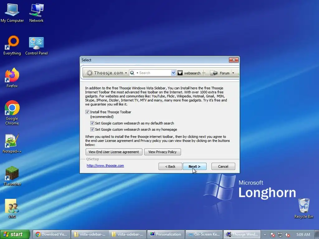The image size is (319, 239).
Task: Open the VM1 desktop icon
Action: (x=12, y=209)
